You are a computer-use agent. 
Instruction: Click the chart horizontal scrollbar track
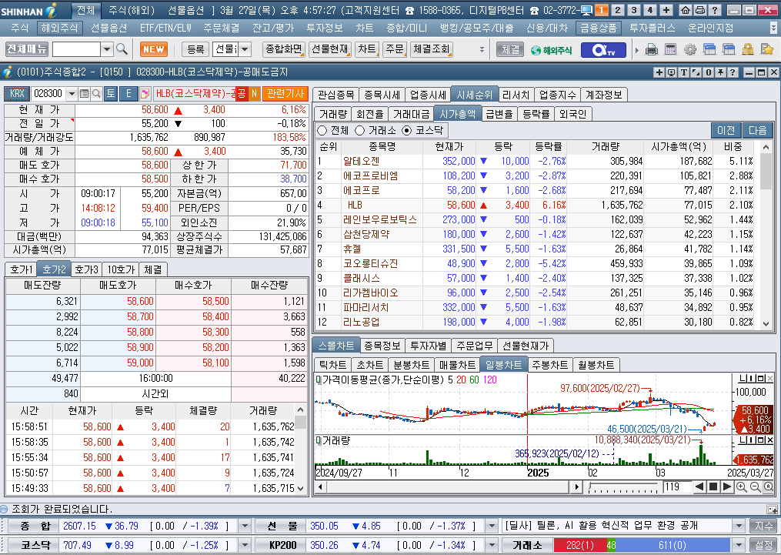[x=449, y=486]
